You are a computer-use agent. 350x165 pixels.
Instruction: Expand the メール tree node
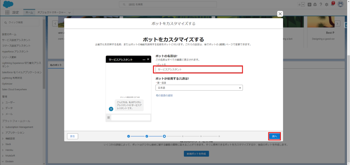click(x=3, y=114)
